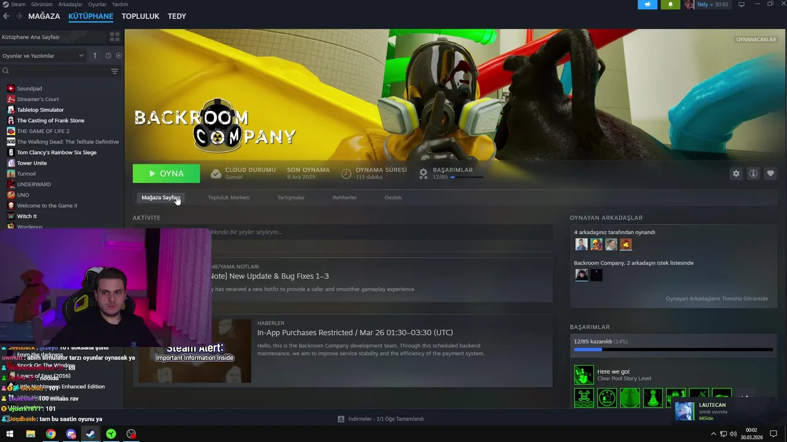Open the Tartışmalar link

291,197
